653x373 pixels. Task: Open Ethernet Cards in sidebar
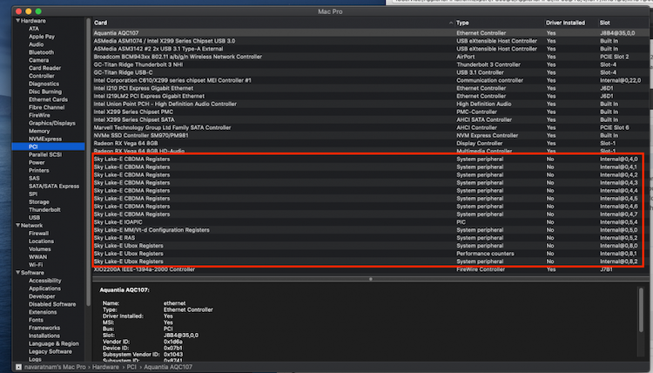[48, 99]
